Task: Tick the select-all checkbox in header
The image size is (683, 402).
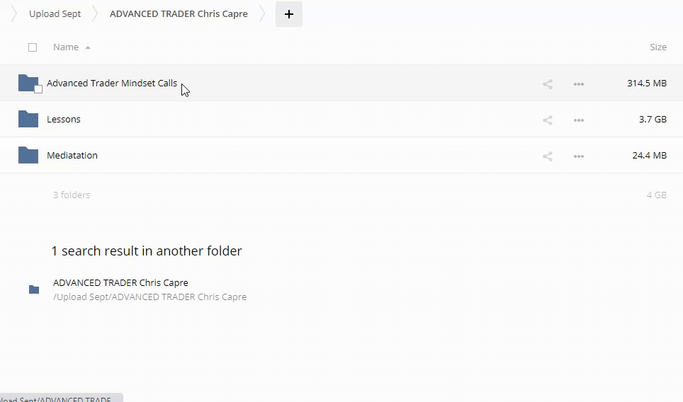Action: coord(33,47)
